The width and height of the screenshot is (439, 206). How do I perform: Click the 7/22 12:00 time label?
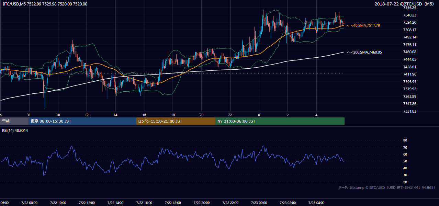tap(87, 203)
